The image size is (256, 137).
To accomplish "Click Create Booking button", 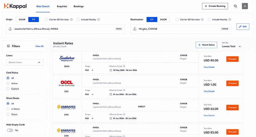I will coord(215,6).
